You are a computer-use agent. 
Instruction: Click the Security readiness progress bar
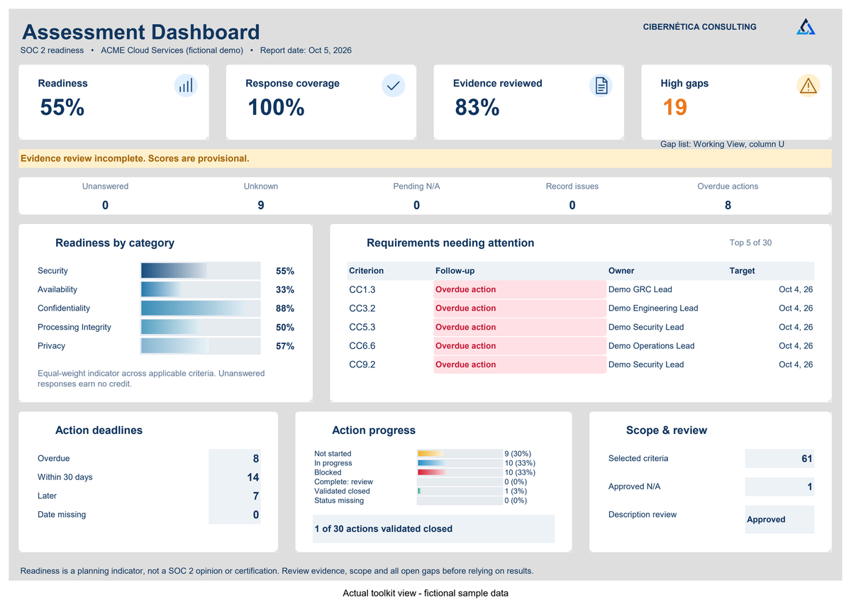click(x=201, y=271)
